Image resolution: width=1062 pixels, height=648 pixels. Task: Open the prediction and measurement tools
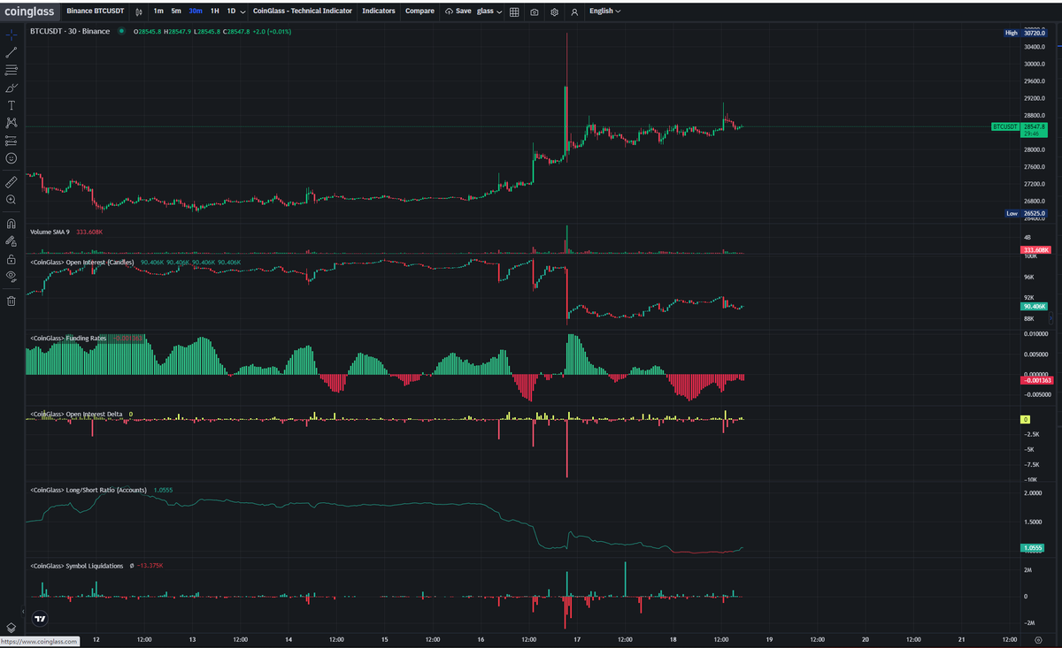tap(11, 140)
